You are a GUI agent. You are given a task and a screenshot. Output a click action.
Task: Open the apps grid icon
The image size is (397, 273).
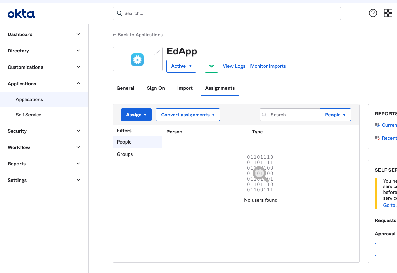click(x=388, y=13)
